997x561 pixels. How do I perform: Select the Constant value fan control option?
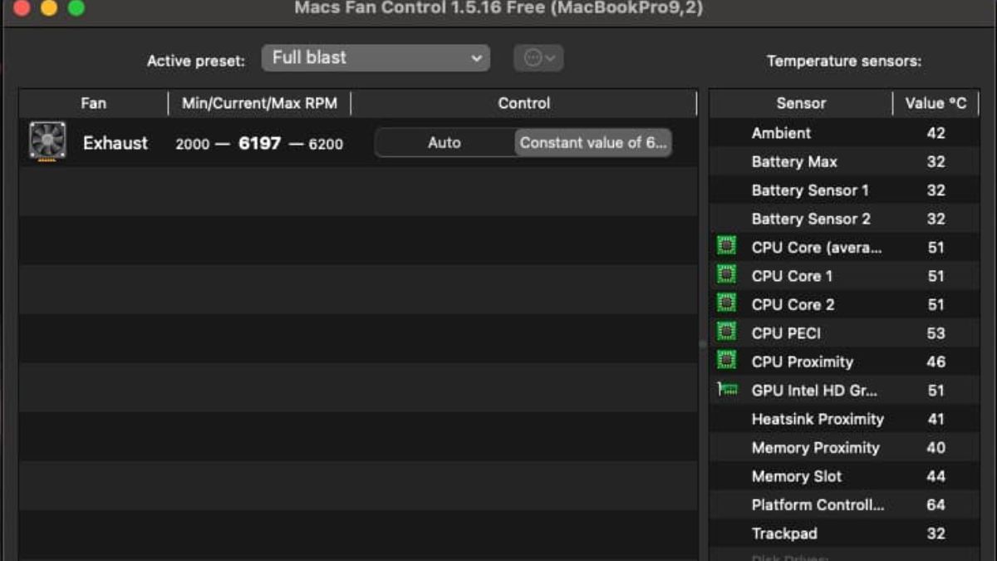coord(593,143)
